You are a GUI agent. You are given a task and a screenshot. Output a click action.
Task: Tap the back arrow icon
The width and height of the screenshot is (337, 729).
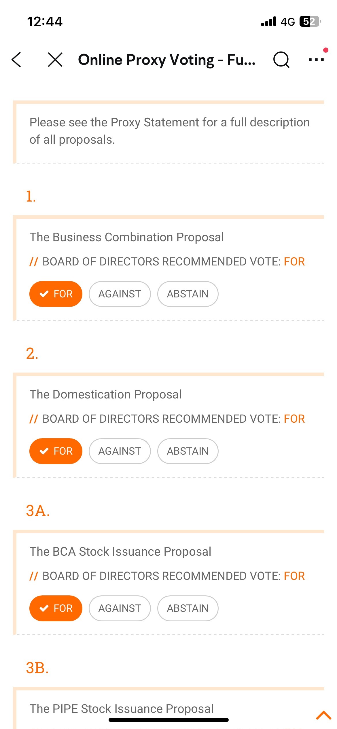tap(16, 60)
